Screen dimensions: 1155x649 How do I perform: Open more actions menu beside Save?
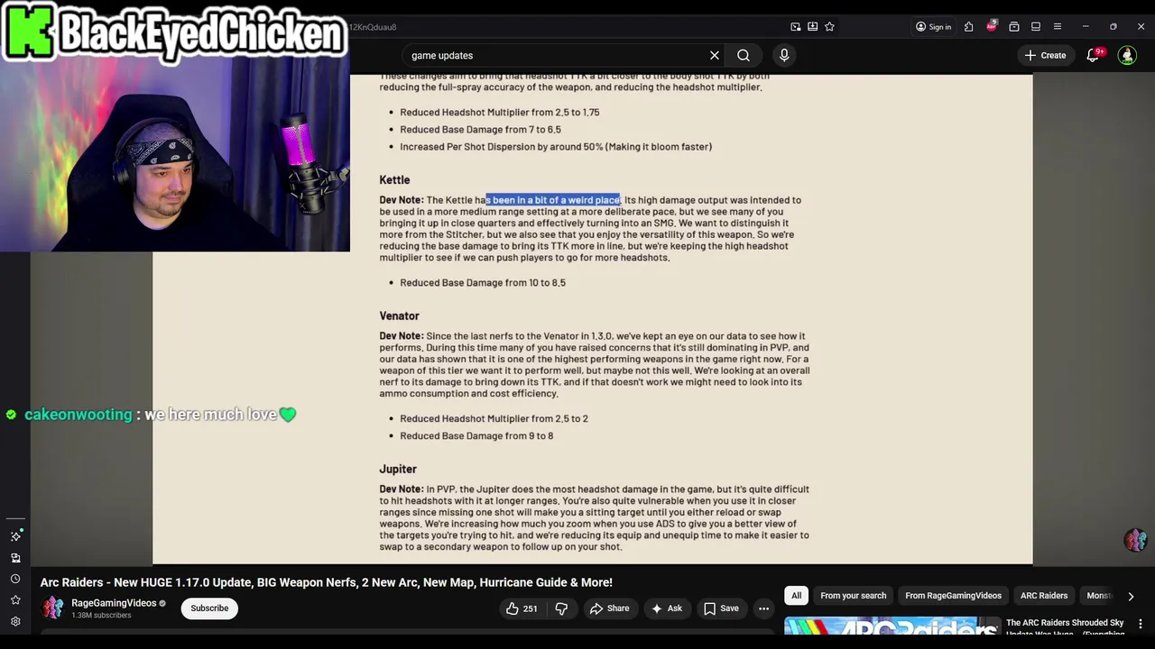click(x=763, y=608)
